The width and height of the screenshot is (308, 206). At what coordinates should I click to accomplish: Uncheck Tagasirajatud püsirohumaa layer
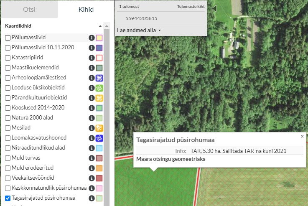pyautogui.click(x=8, y=198)
